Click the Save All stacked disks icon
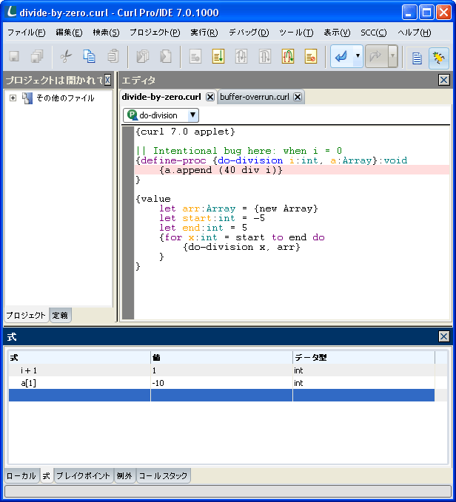456x502 pixels. tap(37, 57)
